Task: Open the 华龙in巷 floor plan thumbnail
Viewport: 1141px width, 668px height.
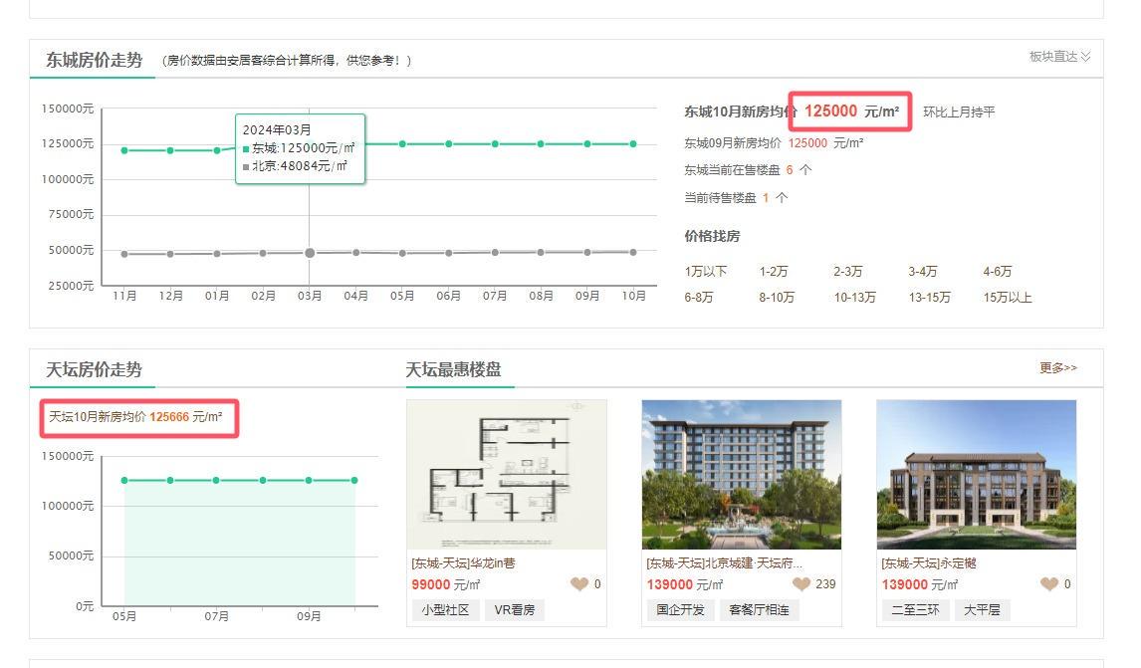Action: click(x=507, y=474)
